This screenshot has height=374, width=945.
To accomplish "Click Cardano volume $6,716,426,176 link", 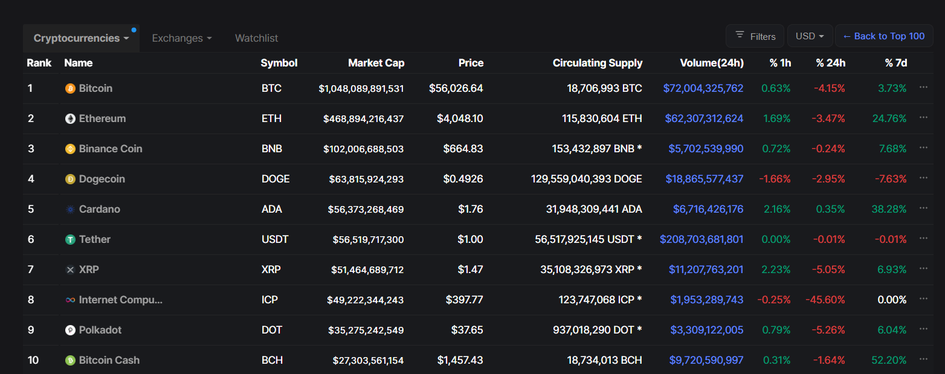I will point(708,209).
